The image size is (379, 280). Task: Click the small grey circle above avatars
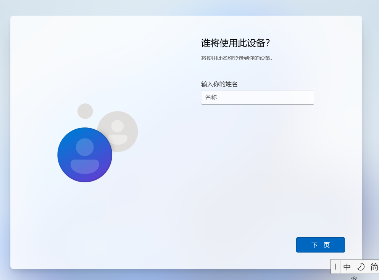pos(85,111)
